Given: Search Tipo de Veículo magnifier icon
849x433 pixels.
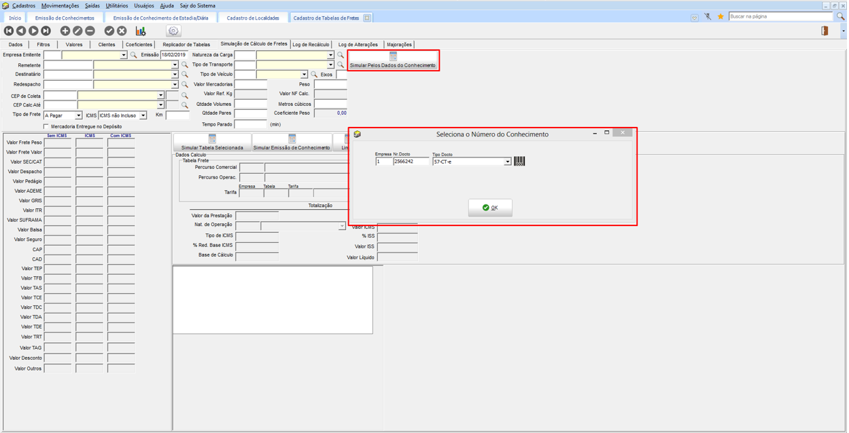Looking at the screenshot, I should point(314,75).
